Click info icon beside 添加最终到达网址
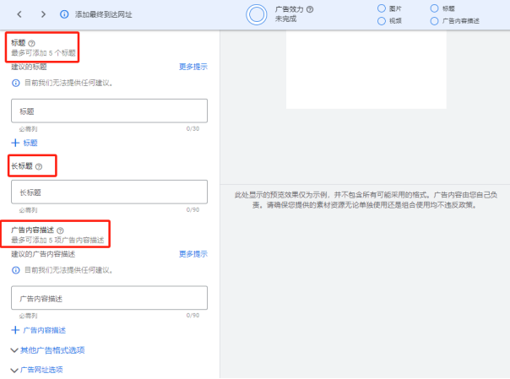Screen dimensions: 510x379 click(64, 14)
